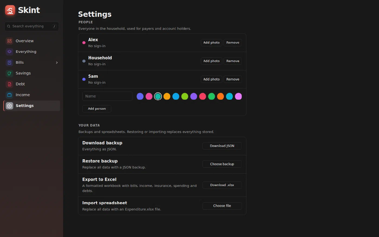Viewport: 379px width, 237px height.
Task: Remove the Household person
Action: 233,61
